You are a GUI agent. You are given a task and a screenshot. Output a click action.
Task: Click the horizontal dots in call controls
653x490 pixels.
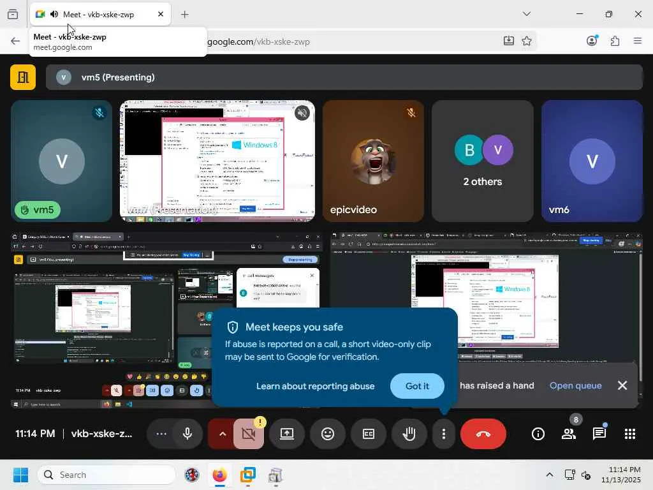(161, 434)
